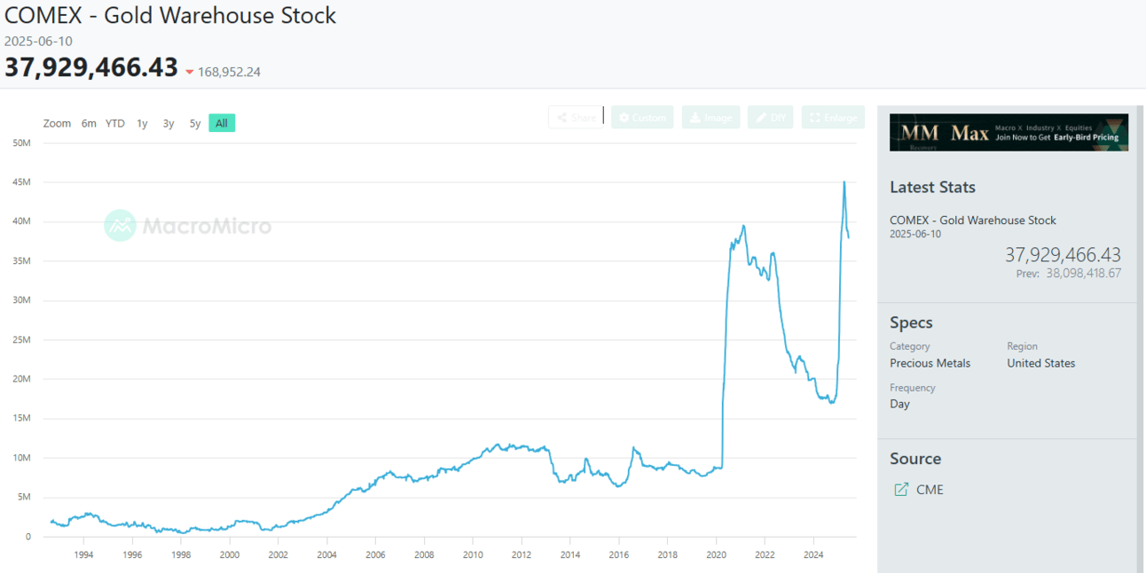Click the United States region value
The width and height of the screenshot is (1146, 573).
(1040, 363)
